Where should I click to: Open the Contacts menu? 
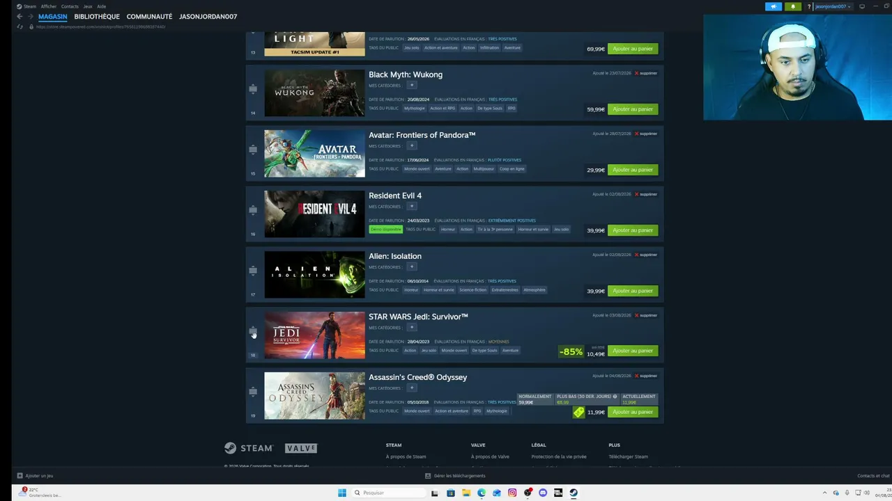[70, 6]
